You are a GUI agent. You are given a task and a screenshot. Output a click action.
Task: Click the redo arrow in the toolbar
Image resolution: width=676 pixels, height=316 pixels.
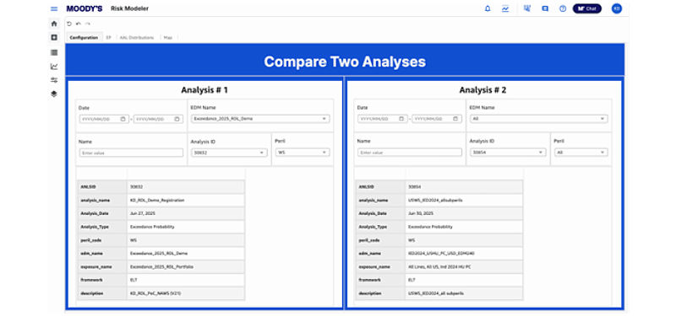88,24
